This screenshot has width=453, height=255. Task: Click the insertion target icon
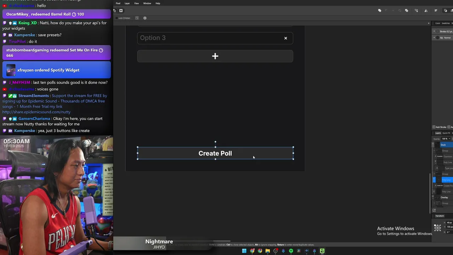445,11
